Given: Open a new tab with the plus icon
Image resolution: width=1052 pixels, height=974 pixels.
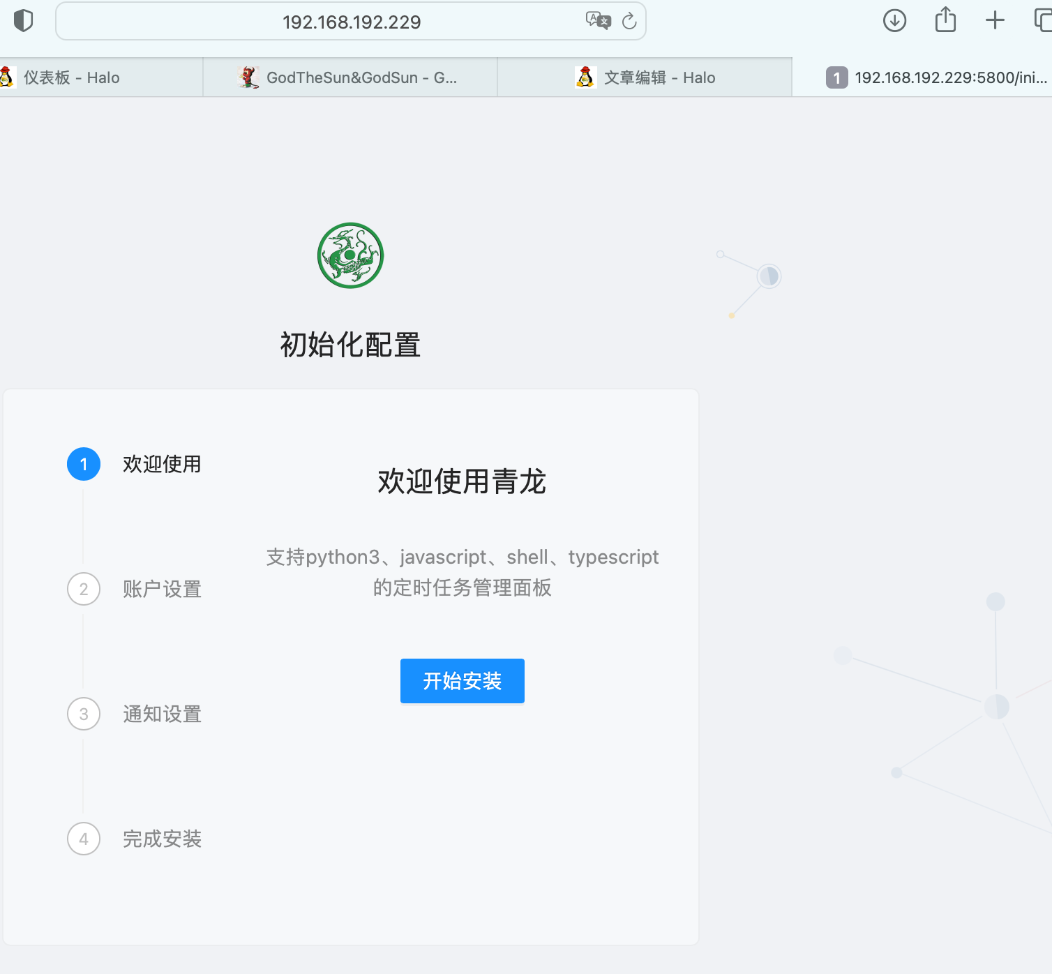Looking at the screenshot, I should point(995,21).
